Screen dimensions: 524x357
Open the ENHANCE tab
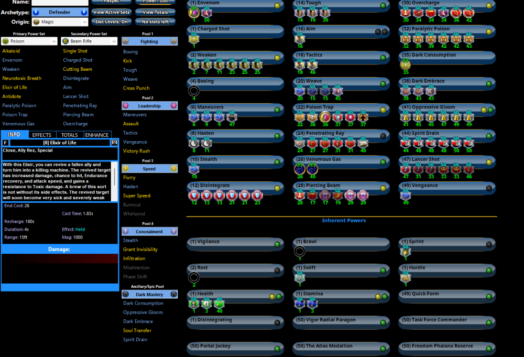tap(97, 135)
